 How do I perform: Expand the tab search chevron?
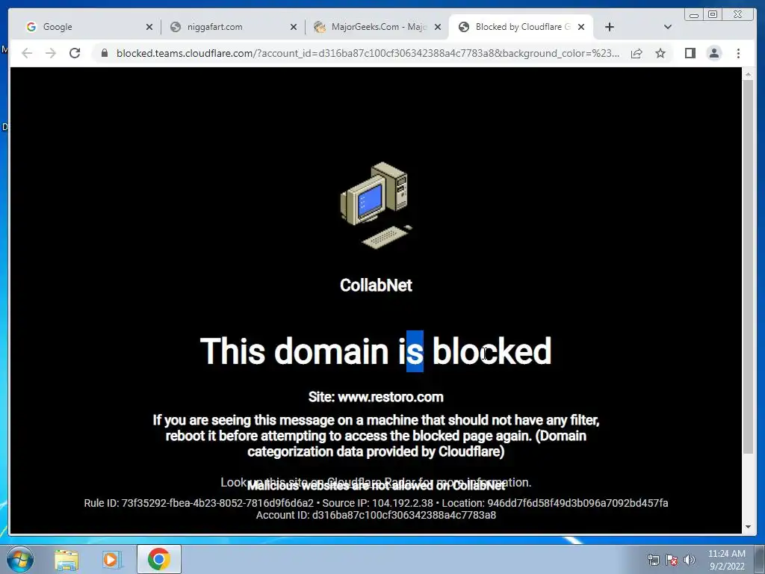click(x=667, y=27)
